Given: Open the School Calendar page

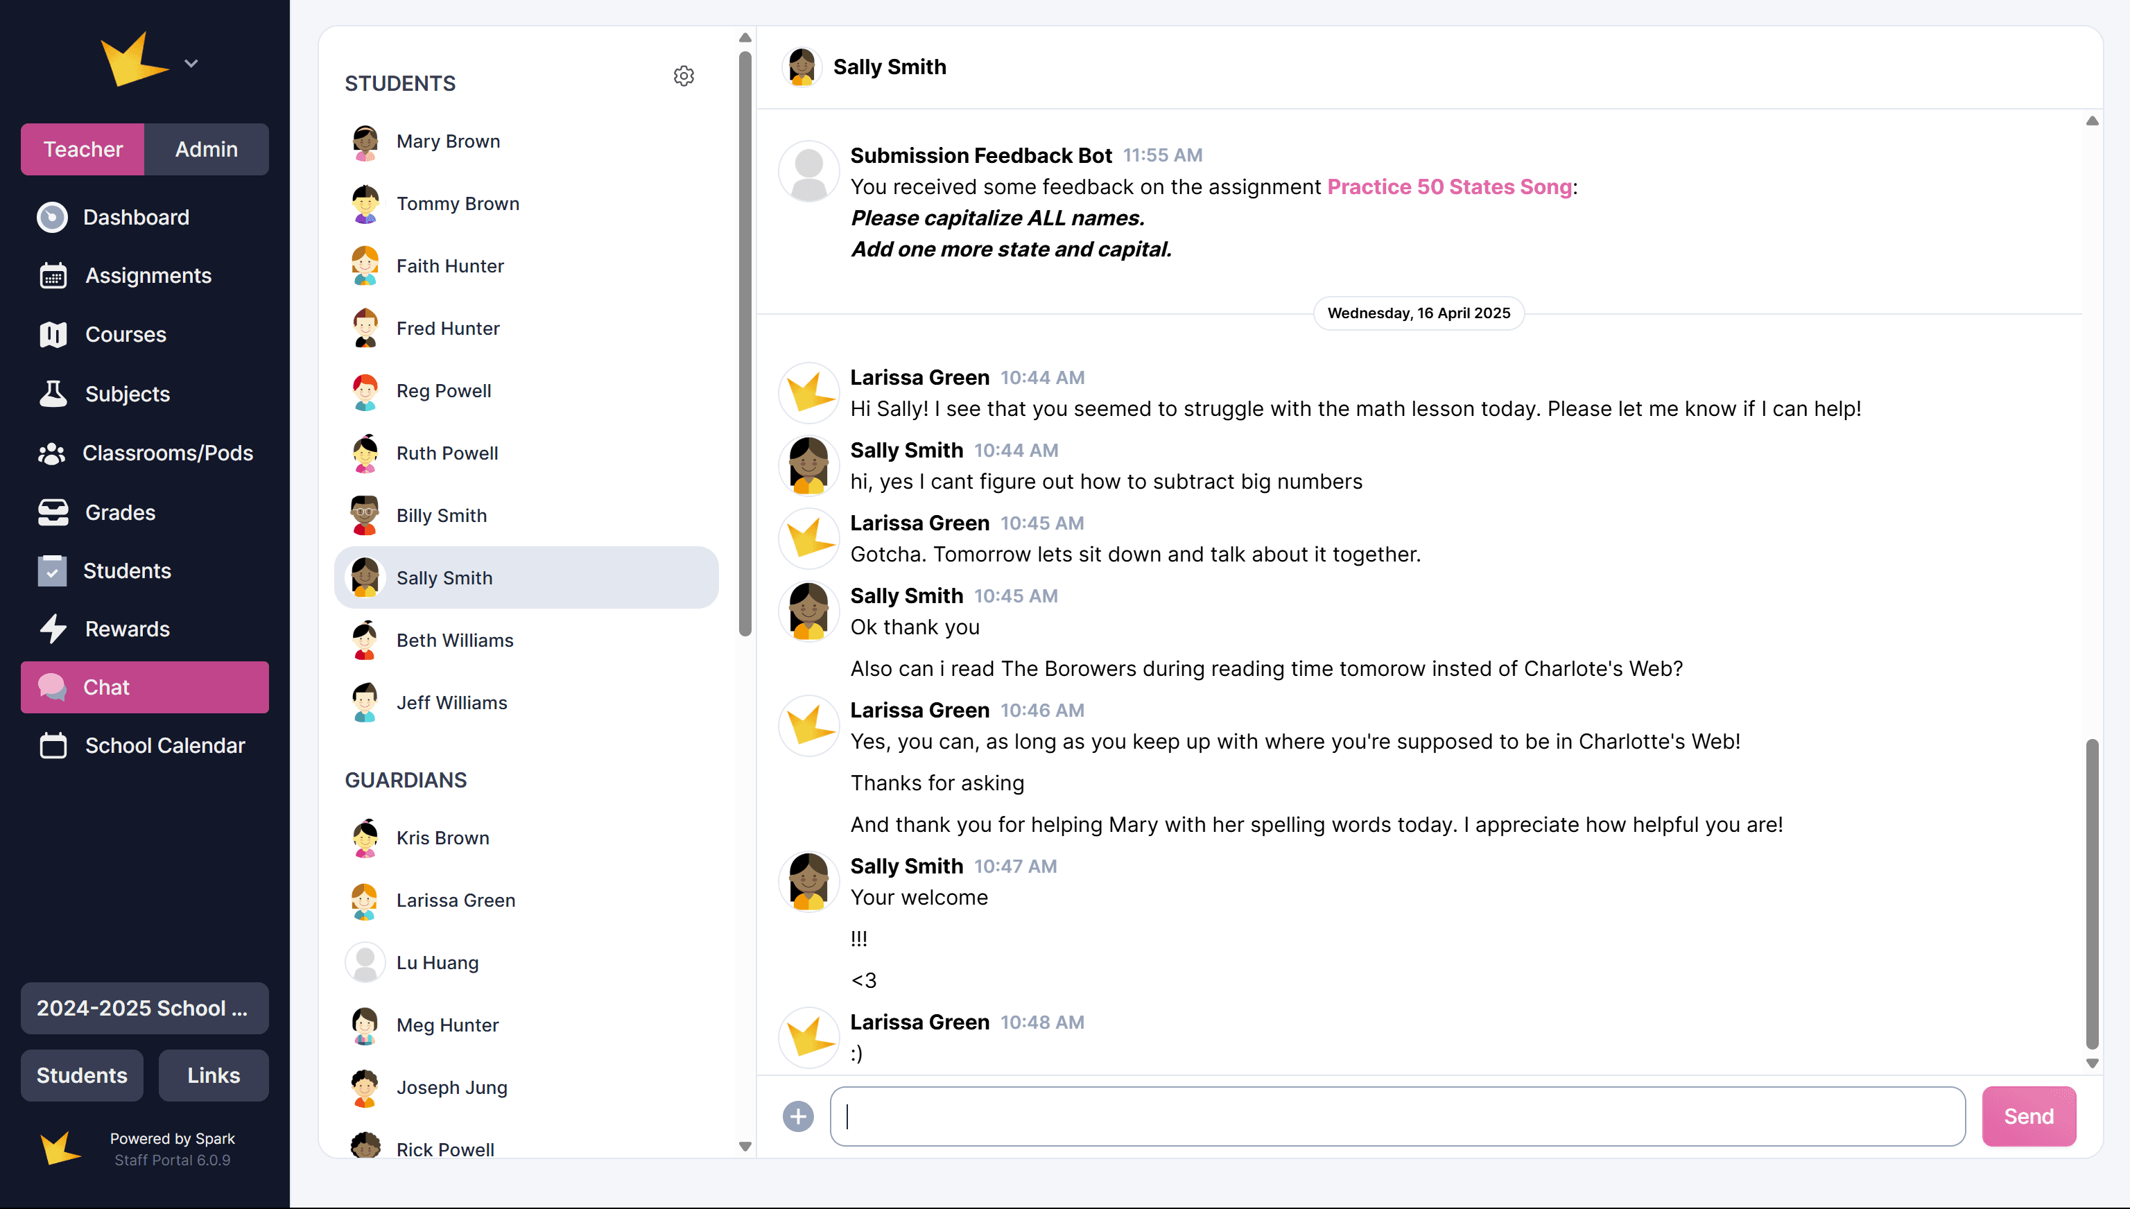Looking at the screenshot, I should (x=164, y=746).
